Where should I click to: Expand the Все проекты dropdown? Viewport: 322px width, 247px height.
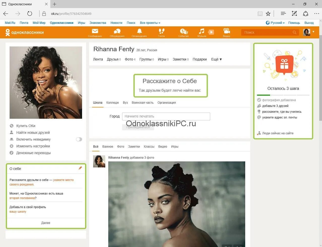pos(150,23)
